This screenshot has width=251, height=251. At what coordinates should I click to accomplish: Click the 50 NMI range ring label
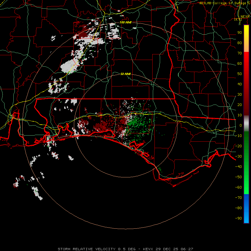[x=126, y=74]
